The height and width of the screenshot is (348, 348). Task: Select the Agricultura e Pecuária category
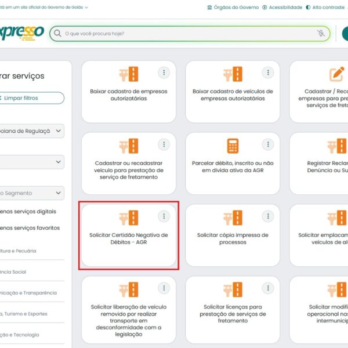click(x=18, y=251)
